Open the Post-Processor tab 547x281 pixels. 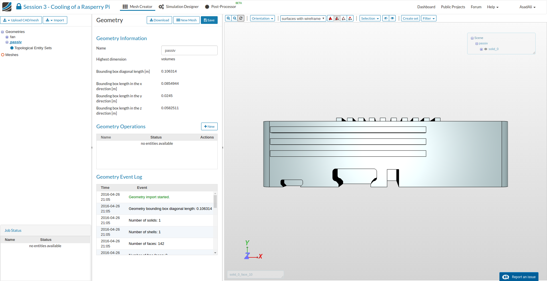(x=220, y=7)
